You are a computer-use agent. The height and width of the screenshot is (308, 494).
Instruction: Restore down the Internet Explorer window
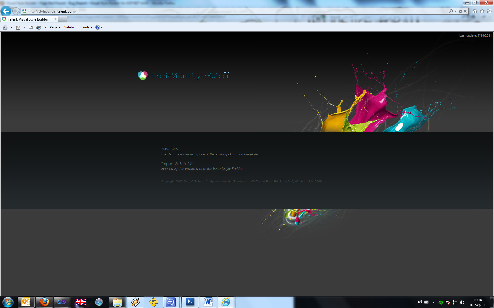(x=475, y=3)
